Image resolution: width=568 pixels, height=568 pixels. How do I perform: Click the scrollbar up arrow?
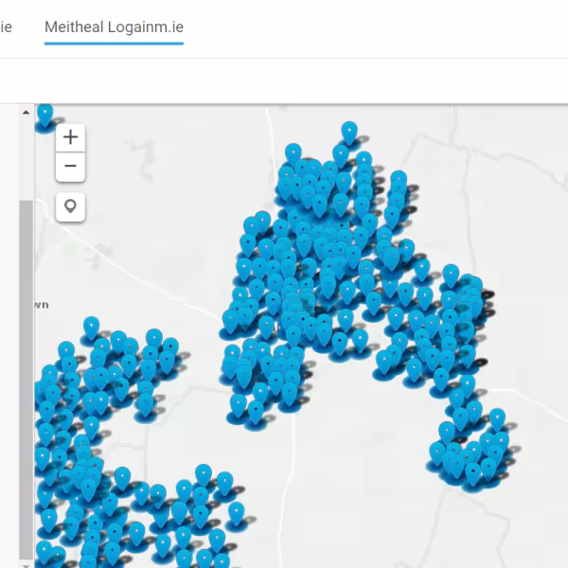(x=27, y=113)
